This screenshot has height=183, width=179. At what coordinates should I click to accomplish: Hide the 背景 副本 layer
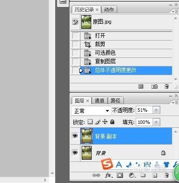(x=75, y=136)
